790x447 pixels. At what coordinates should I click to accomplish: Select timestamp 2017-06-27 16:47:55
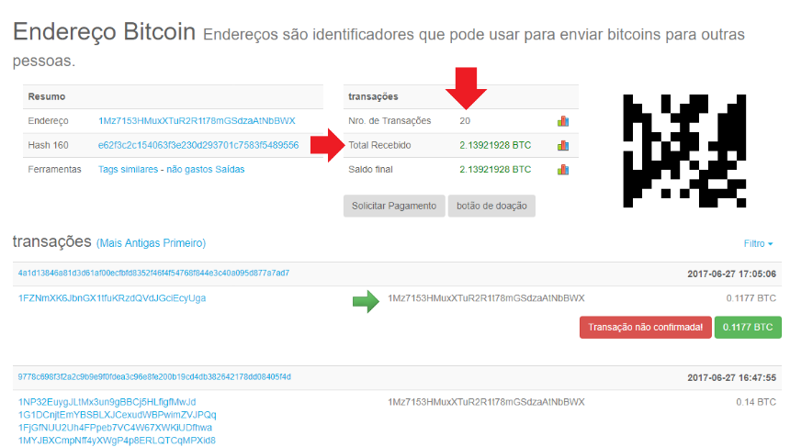click(731, 377)
